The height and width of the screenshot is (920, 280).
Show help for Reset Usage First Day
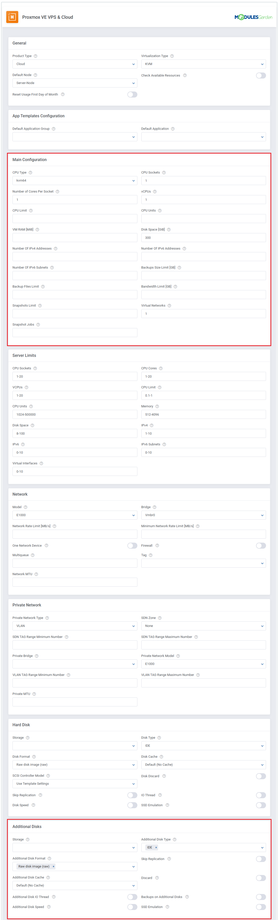(63, 95)
